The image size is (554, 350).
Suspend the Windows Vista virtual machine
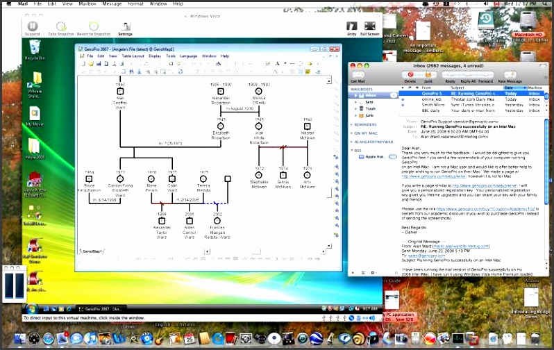click(x=32, y=26)
